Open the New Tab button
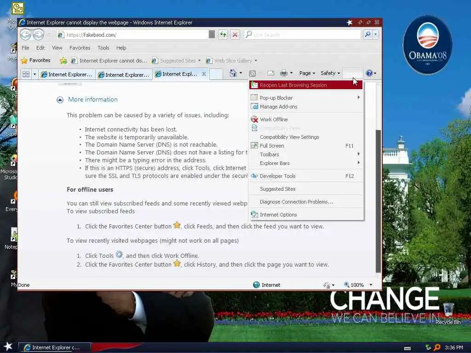Viewport: 471px width, 353px height. (x=216, y=74)
